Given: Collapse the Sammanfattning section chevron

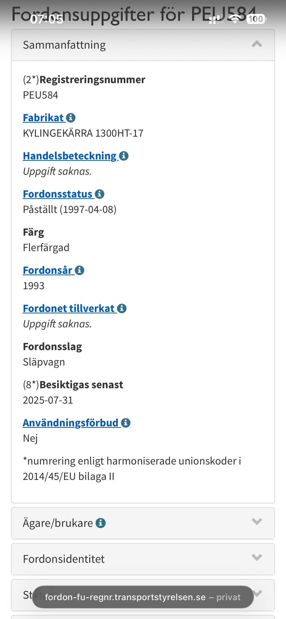Looking at the screenshot, I should pyautogui.click(x=257, y=44).
